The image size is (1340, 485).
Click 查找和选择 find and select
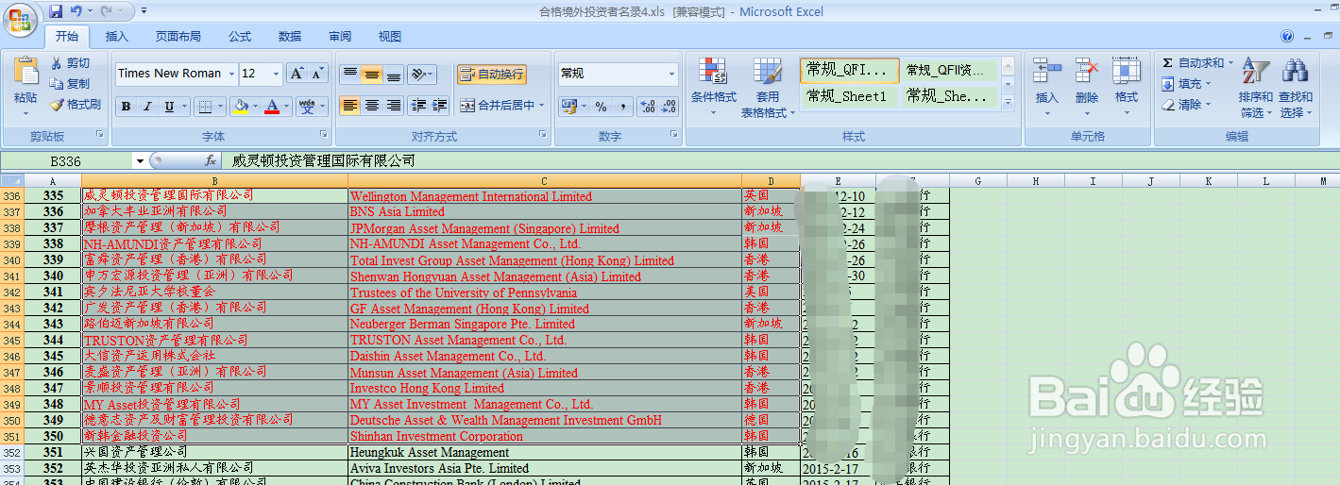tap(1296, 88)
